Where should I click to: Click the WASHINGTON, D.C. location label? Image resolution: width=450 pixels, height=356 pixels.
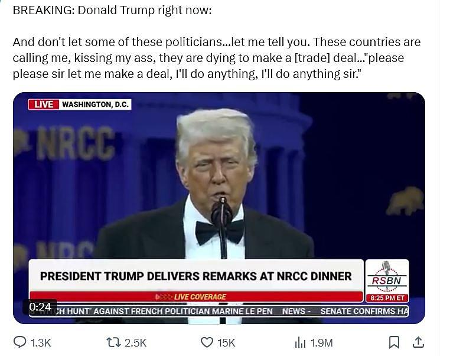94,104
